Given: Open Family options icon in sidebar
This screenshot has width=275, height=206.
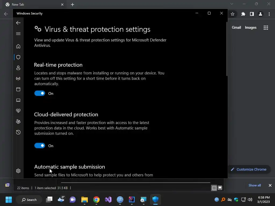Looking at the screenshot, I should 18,122.
